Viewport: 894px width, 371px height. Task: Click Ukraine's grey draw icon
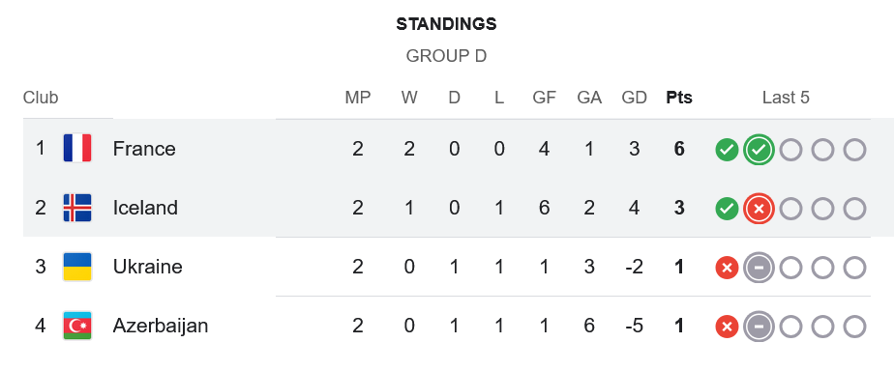(x=759, y=268)
